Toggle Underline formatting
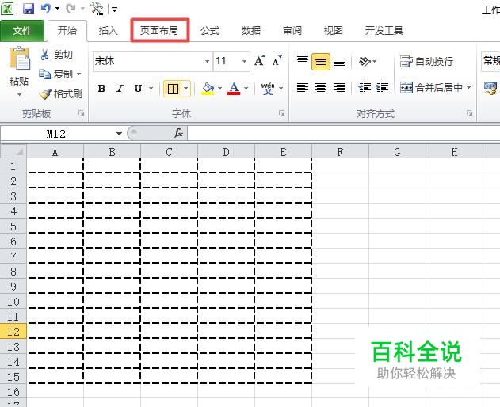This screenshot has width=500, height=407. pos(138,88)
